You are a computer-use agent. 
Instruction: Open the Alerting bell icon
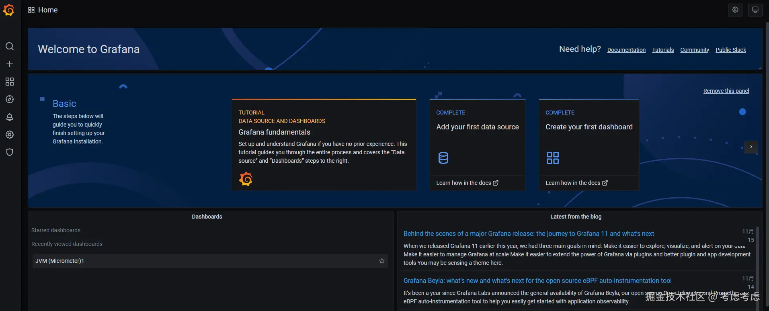(x=10, y=117)
